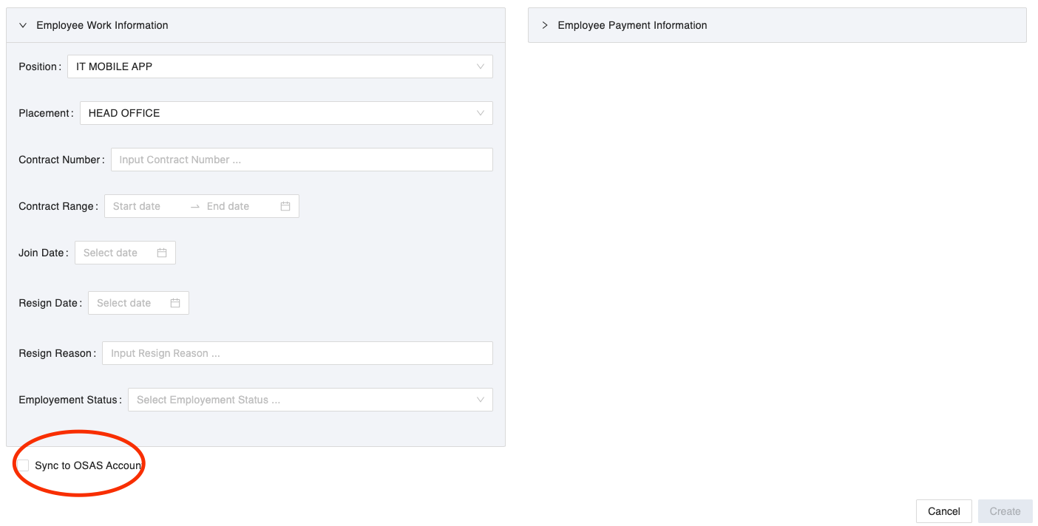Click the Position dropdown arrow
This screenshot has width=1038, height=526.
(481, 66)
